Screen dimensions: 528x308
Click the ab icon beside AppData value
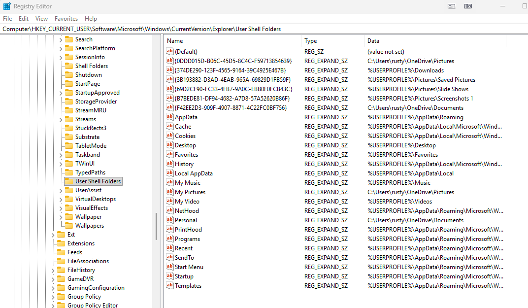170,117
